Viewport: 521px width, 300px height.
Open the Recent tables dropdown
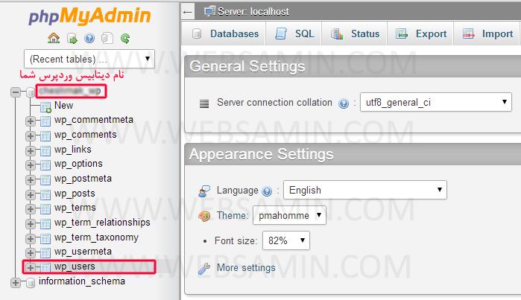pos(89,59)
